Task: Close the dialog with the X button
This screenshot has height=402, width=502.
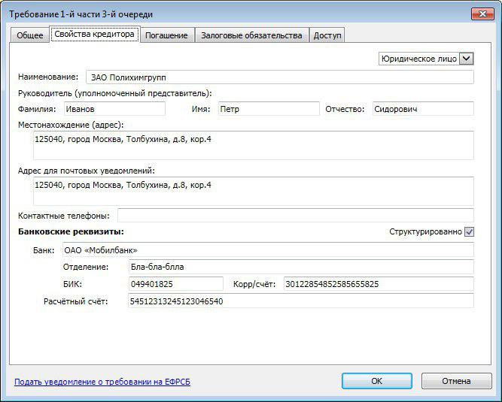Action: click(x=482, y=13)
